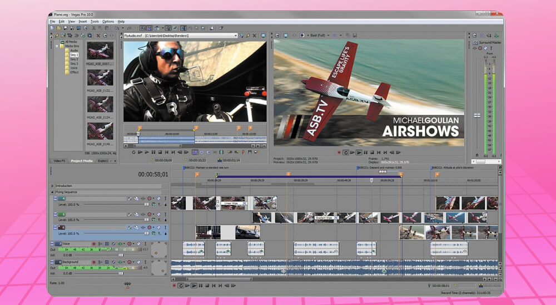The image size is (556, 305).
Task: Remove selected media with red X icon in Project Media
Action: [x=98, y=35]
